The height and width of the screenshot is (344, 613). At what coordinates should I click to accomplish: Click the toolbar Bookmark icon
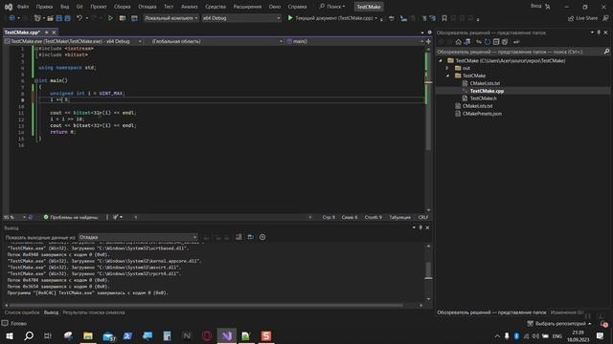pos(444,18)
